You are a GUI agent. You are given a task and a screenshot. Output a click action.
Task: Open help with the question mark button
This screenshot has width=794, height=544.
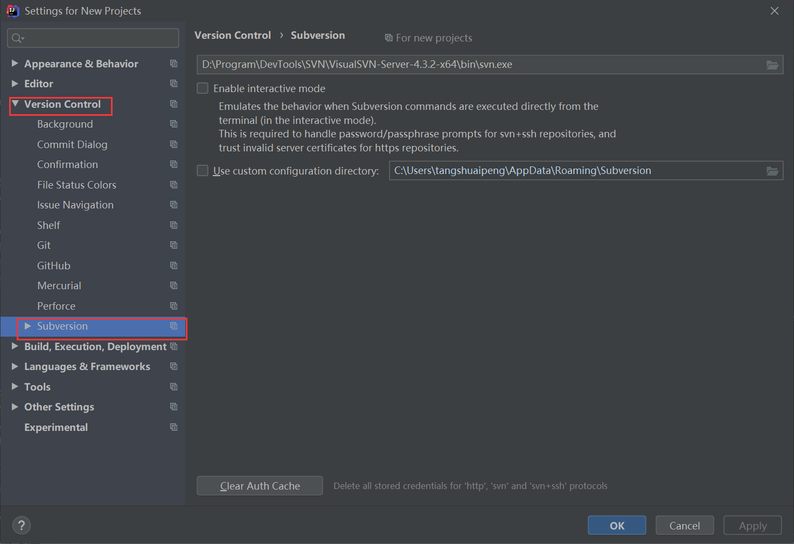click(22, 525)
